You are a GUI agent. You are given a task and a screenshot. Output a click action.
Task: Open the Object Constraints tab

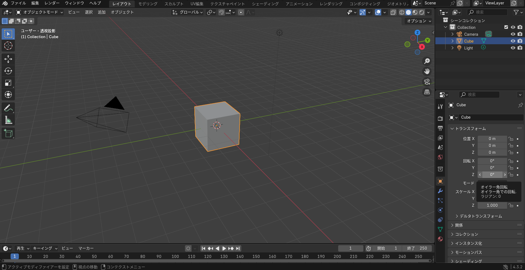[x=440, y=220]
